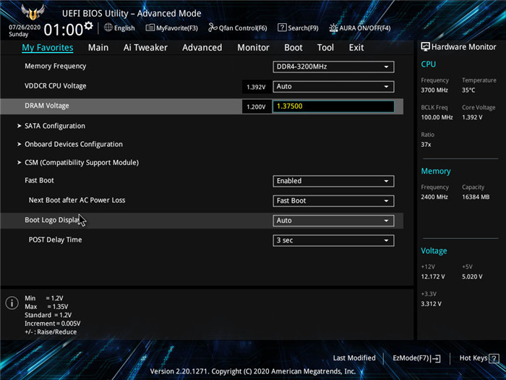Open Fast Boot Enabled dropdown
This screenshot has height=380, width=506.
click(333, 181)
